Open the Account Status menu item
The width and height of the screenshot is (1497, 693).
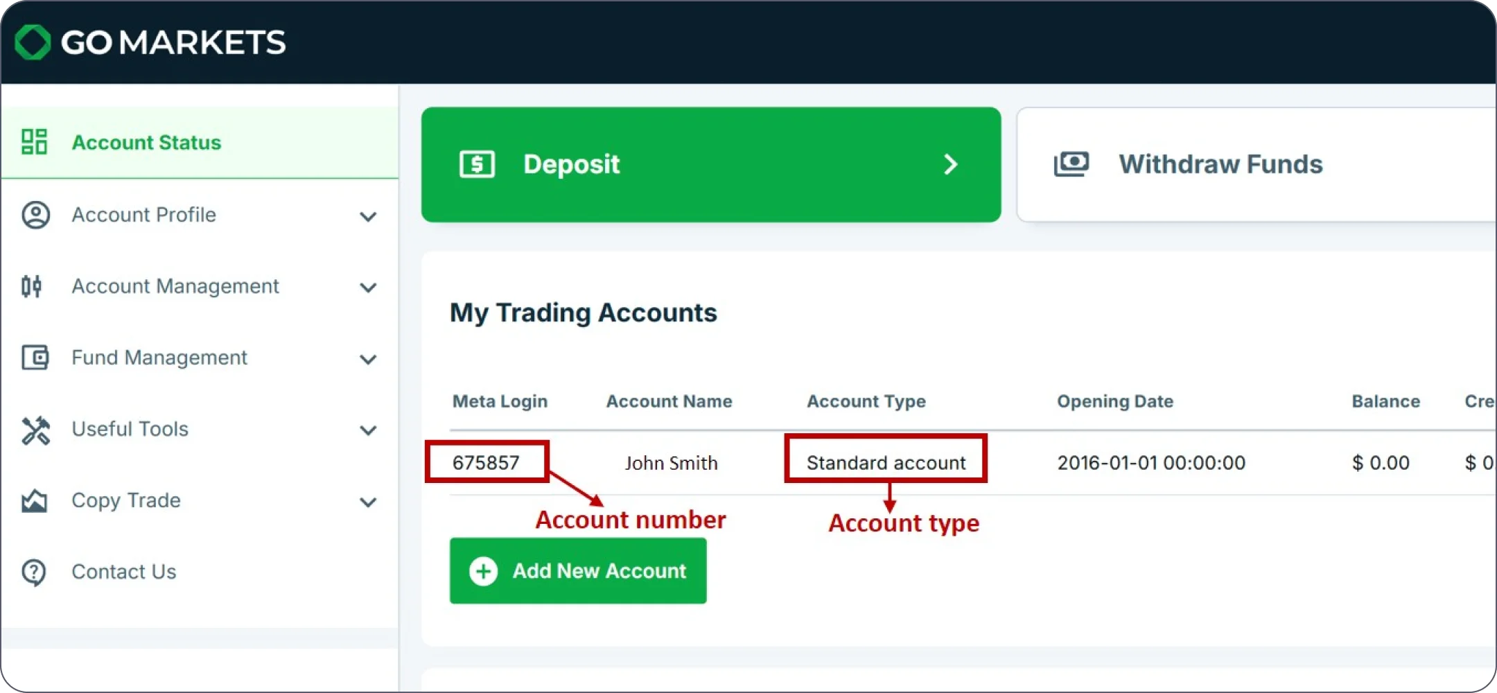click(146, 143)
